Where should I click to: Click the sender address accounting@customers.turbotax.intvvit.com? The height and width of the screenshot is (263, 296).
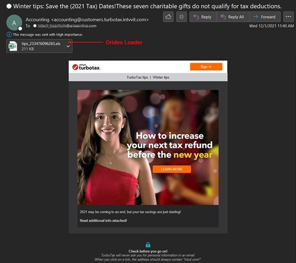click(x=100, y=20)
